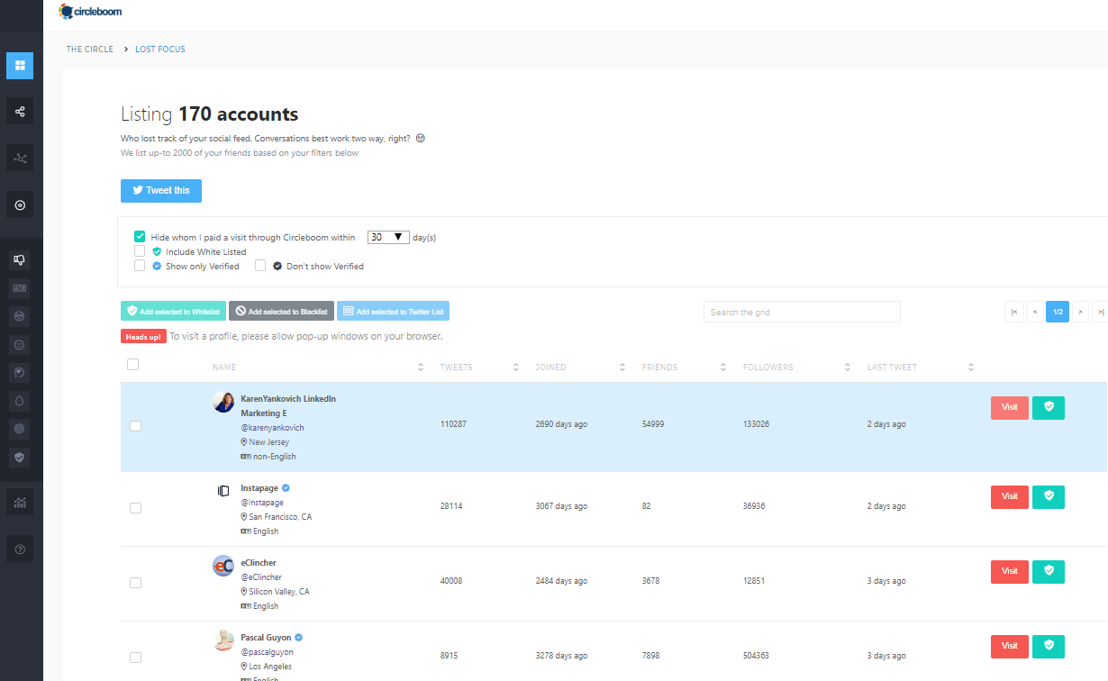Click the Heads up! label
1108x681 pixels.
pyautogui.click(x=143, y=337)
